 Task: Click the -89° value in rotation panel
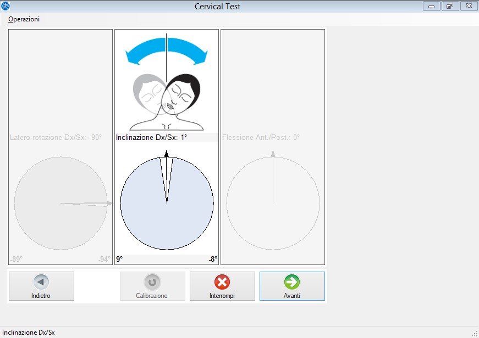(16, 259)
